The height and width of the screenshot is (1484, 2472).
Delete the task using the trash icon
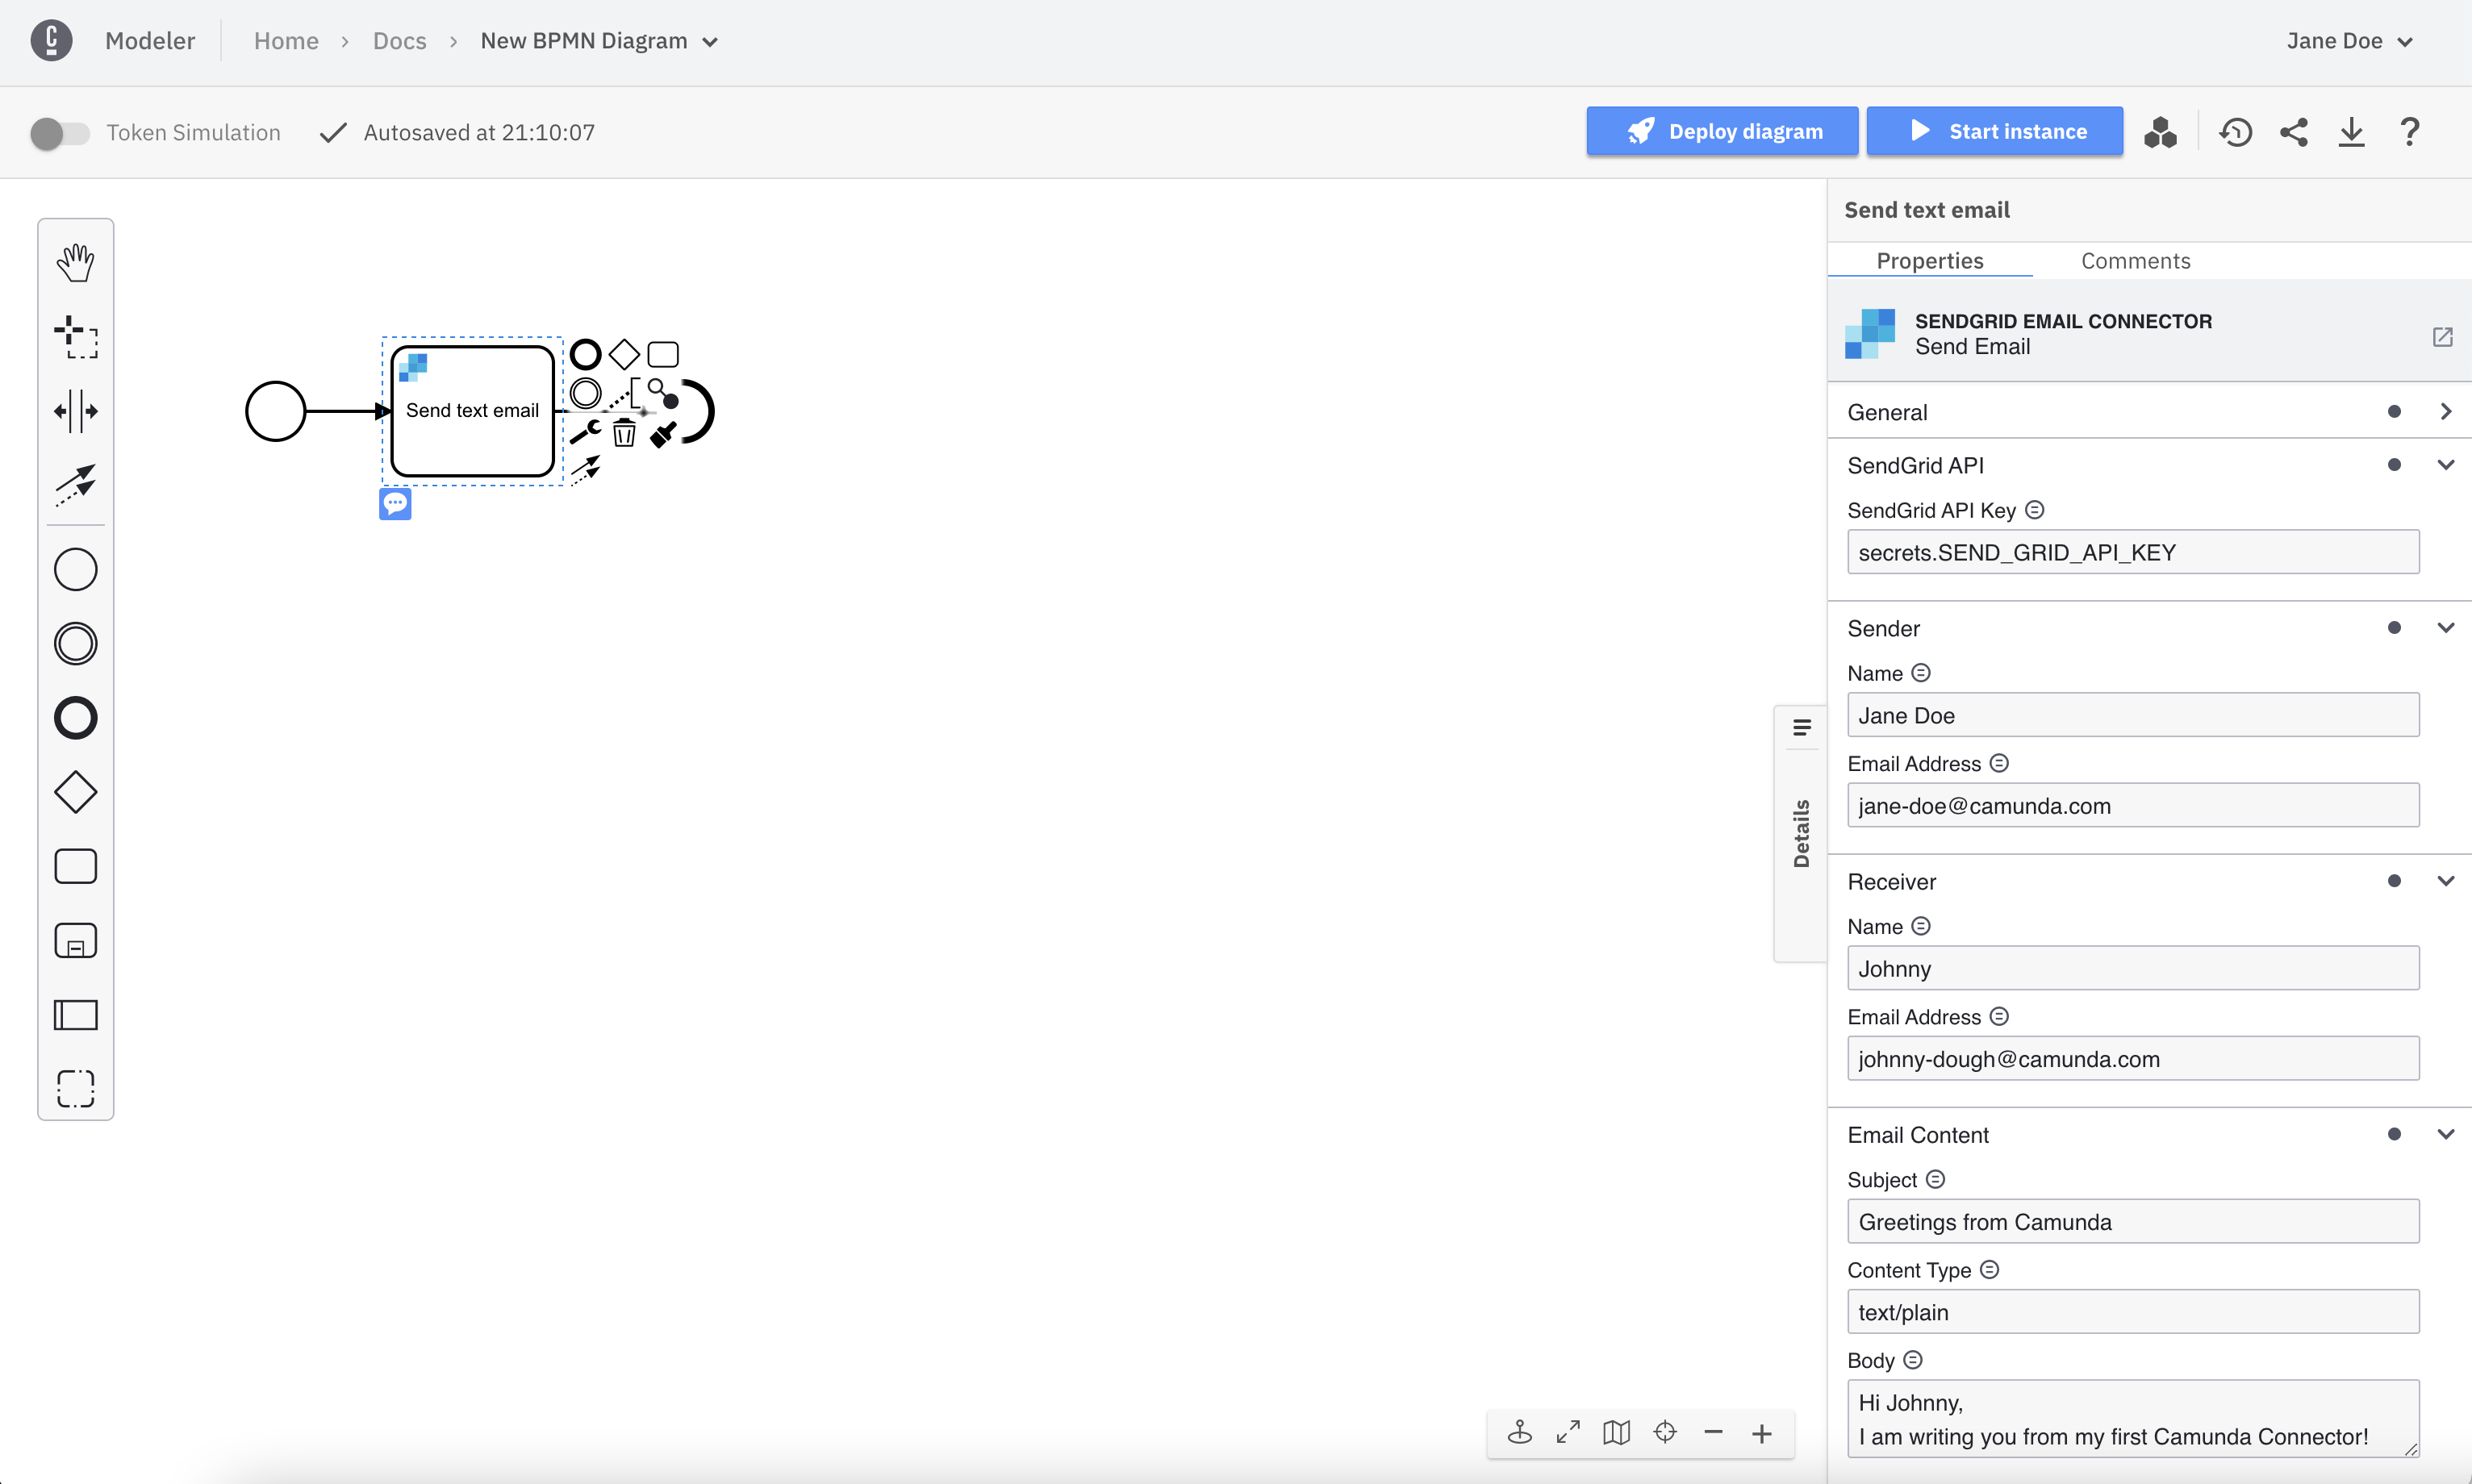pos(624,433)
